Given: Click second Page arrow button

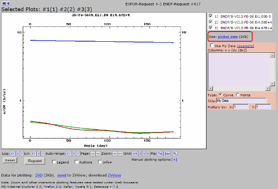Looking at the screenshot, I should coord(98,154).
